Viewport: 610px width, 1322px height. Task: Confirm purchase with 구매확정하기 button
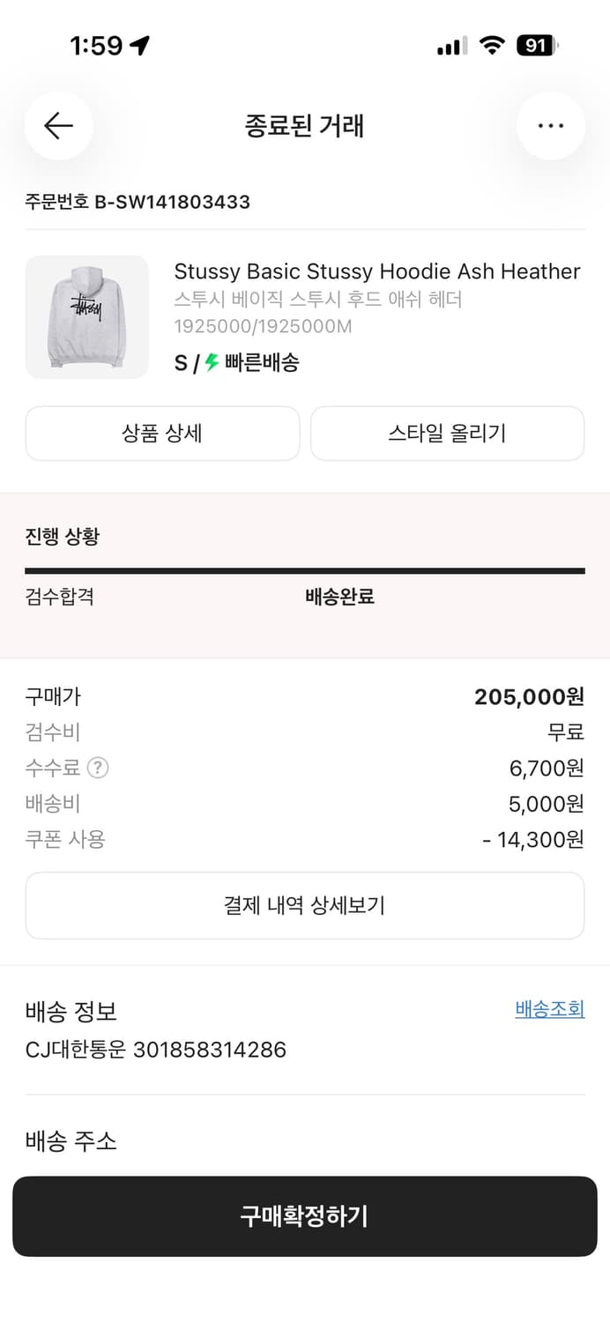pyautogui.click(x=305, y=1216)
